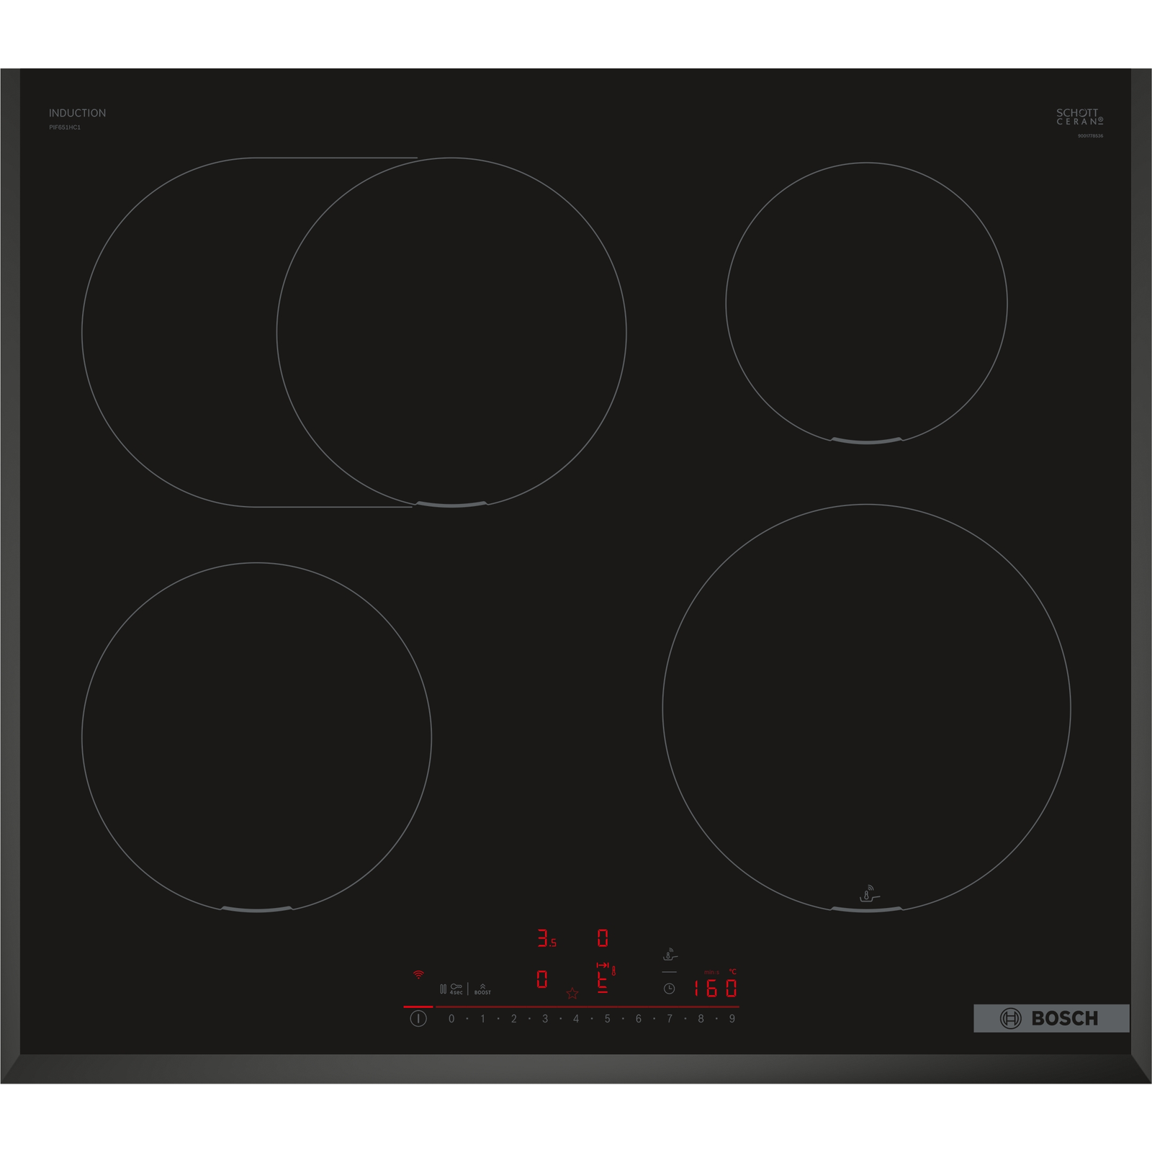Set power level to 0 on slider
The image size is (1152, 1152).
click(451, 1019)
